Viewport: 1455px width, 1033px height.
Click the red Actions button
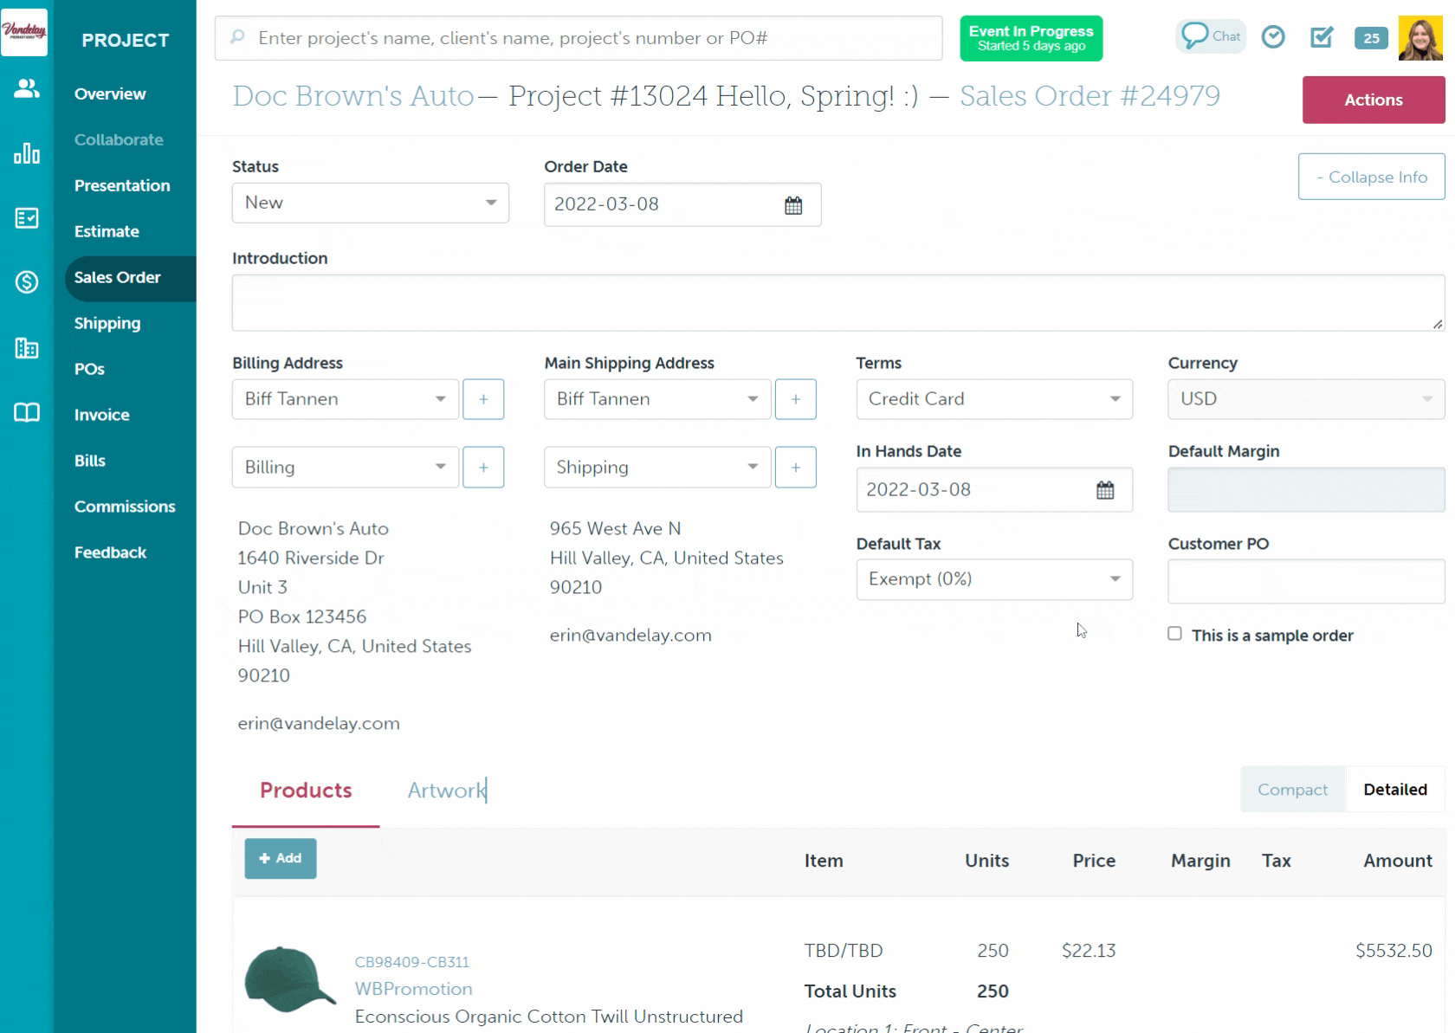click(1373, 100)
